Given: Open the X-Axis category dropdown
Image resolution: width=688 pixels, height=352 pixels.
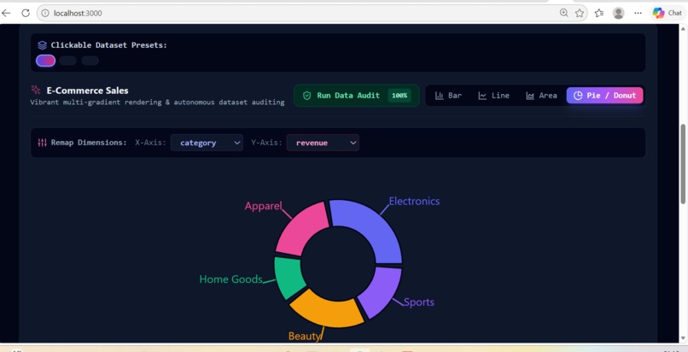Looking at the screenshot, I should [207, 143].
